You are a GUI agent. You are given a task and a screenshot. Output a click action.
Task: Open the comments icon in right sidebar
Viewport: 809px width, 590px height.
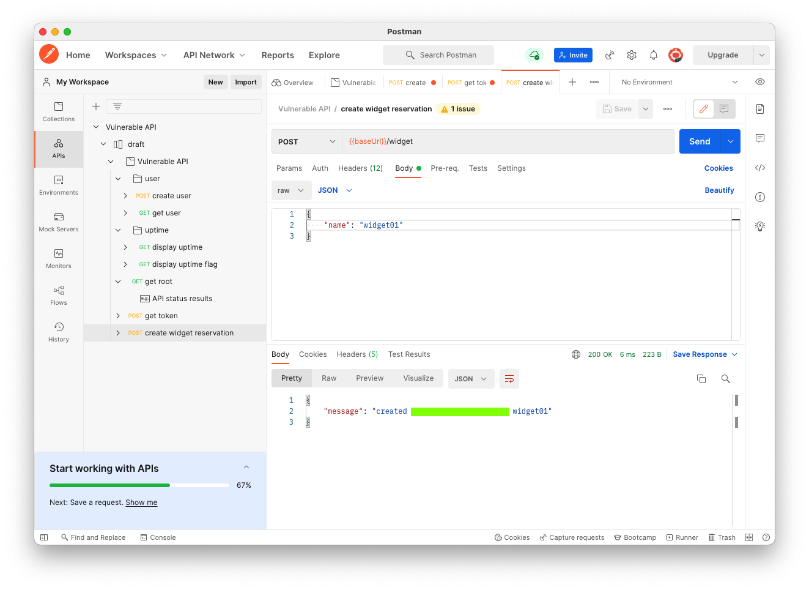760,138
